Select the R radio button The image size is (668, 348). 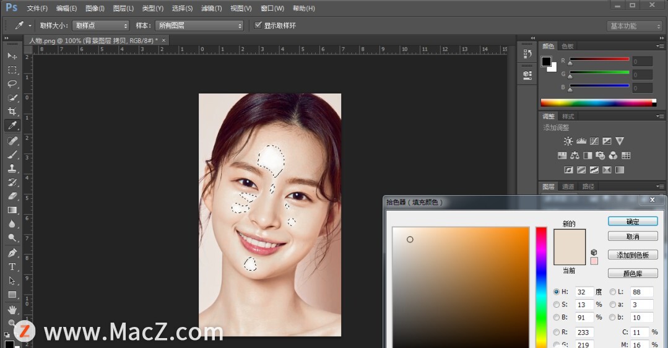point(557,333)
